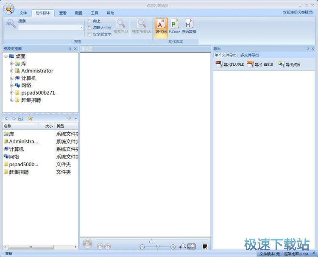318x257 pixels.
Task: Click 导出FLA/FLE export button
Action: click(x=229, y=64)
